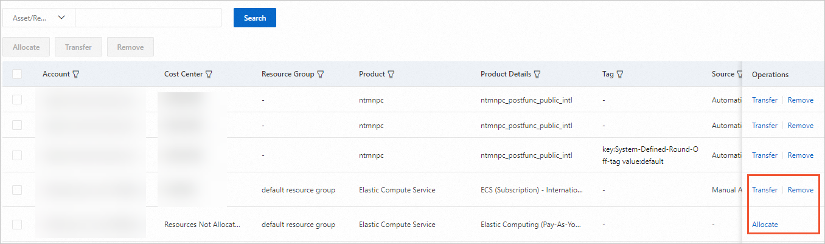Image resolution: width=825 pixels, height=244 pixels.
Task: Check the first ntmnpc row checkbox
Action: click(17, 100)
